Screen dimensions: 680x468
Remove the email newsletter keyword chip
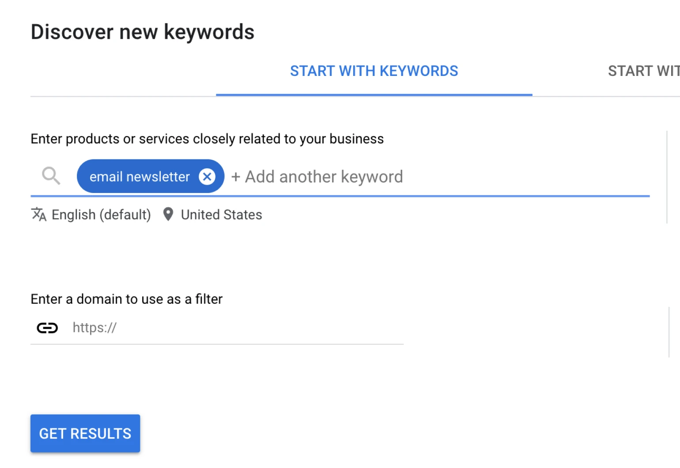(207, 177)
